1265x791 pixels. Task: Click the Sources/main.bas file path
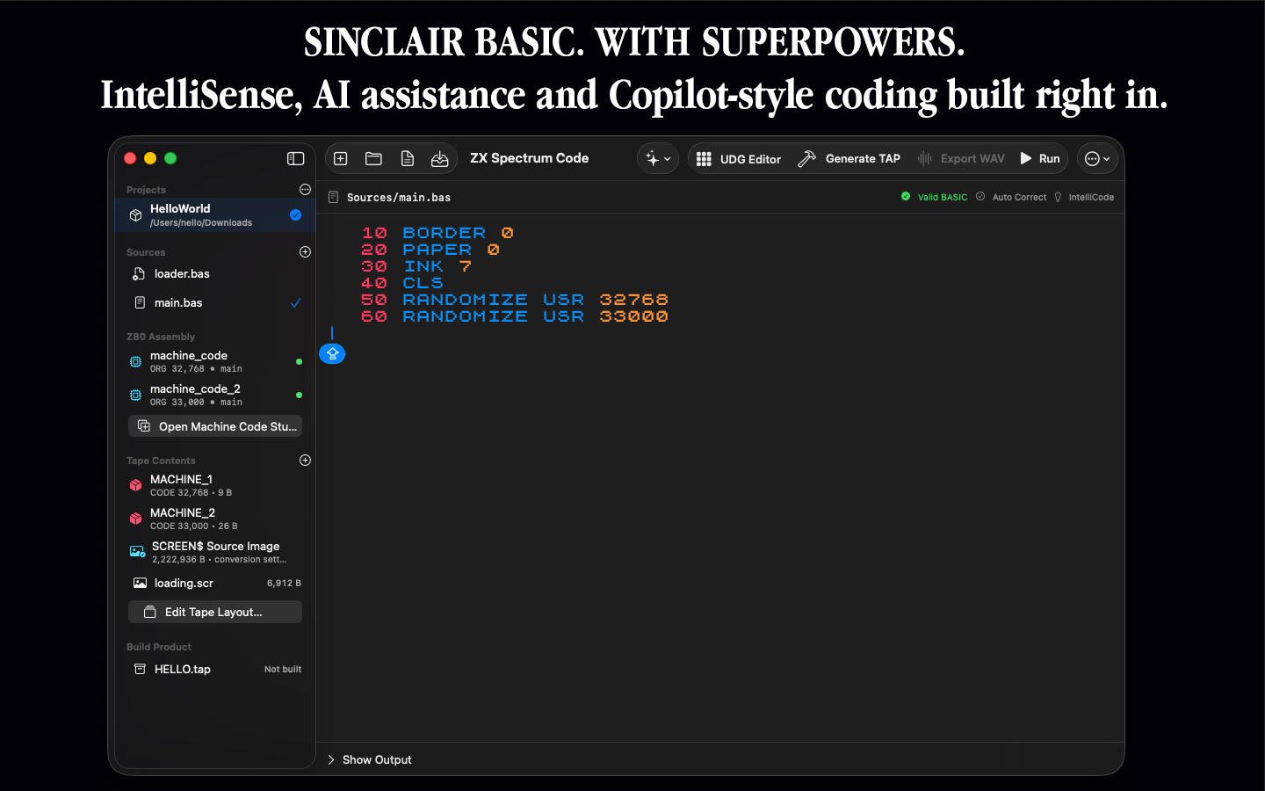[398, 197]
